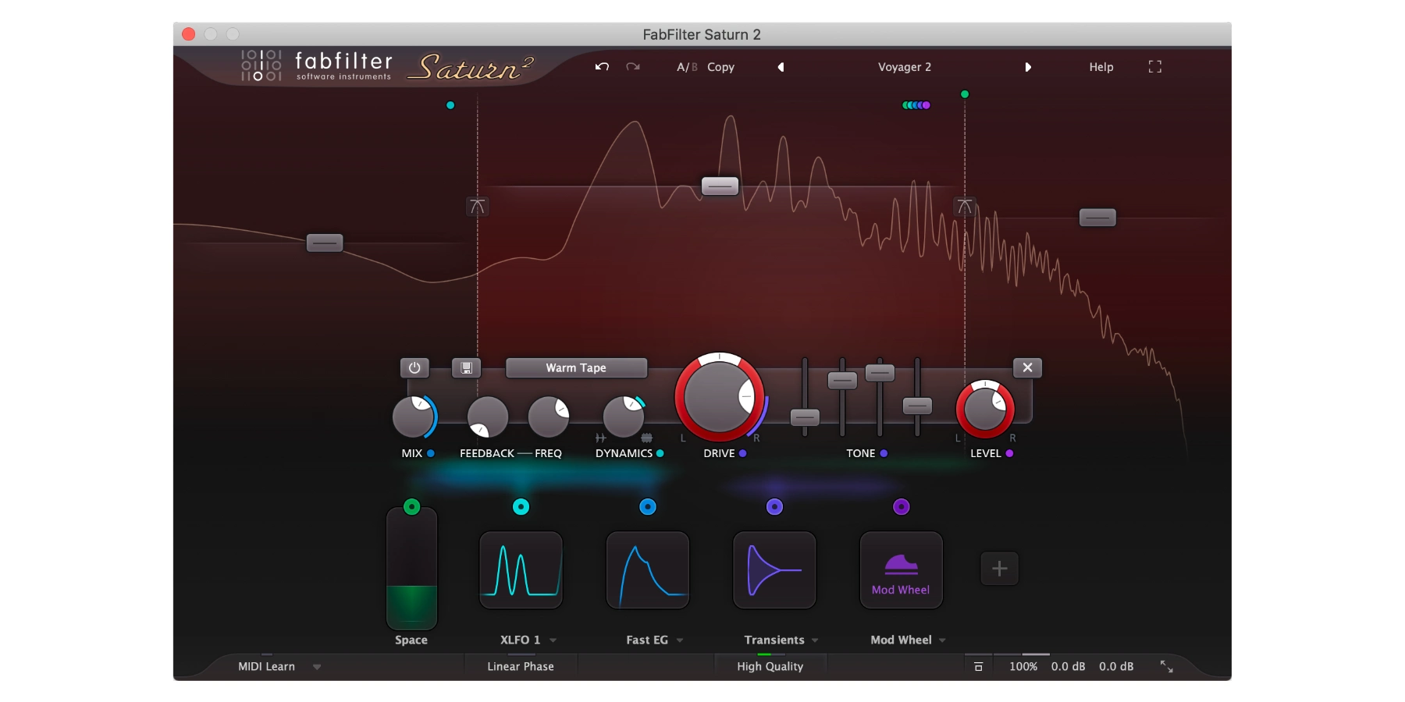Image resolution: width=1405 pixels, height=702 pixels.
Task: Toggle A/B state comparison
Action: 687,67
